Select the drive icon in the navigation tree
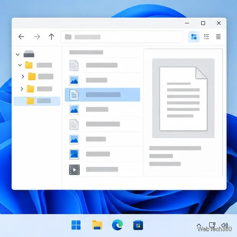This screenshot has height=237, width=237. tap(29, 54)
